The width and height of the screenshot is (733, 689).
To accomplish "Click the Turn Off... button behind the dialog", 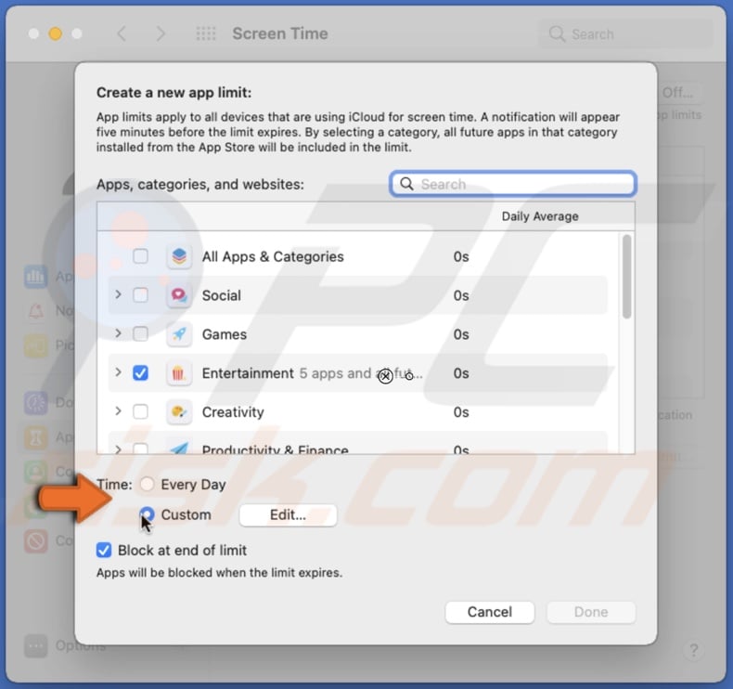I will click(x=678, y=93).
